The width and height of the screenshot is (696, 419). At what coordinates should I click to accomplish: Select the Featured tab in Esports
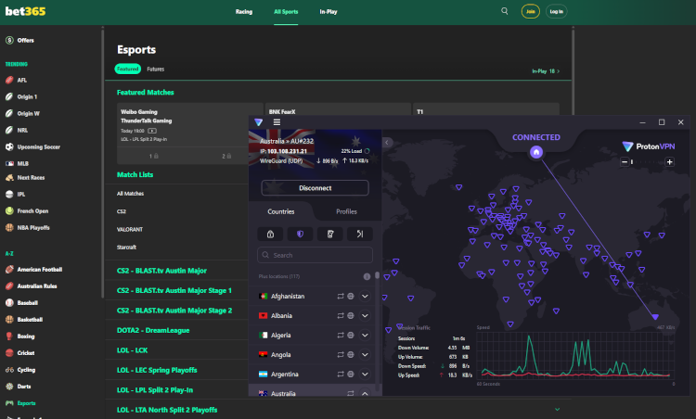pyautogui.click(x=128, y=69)
